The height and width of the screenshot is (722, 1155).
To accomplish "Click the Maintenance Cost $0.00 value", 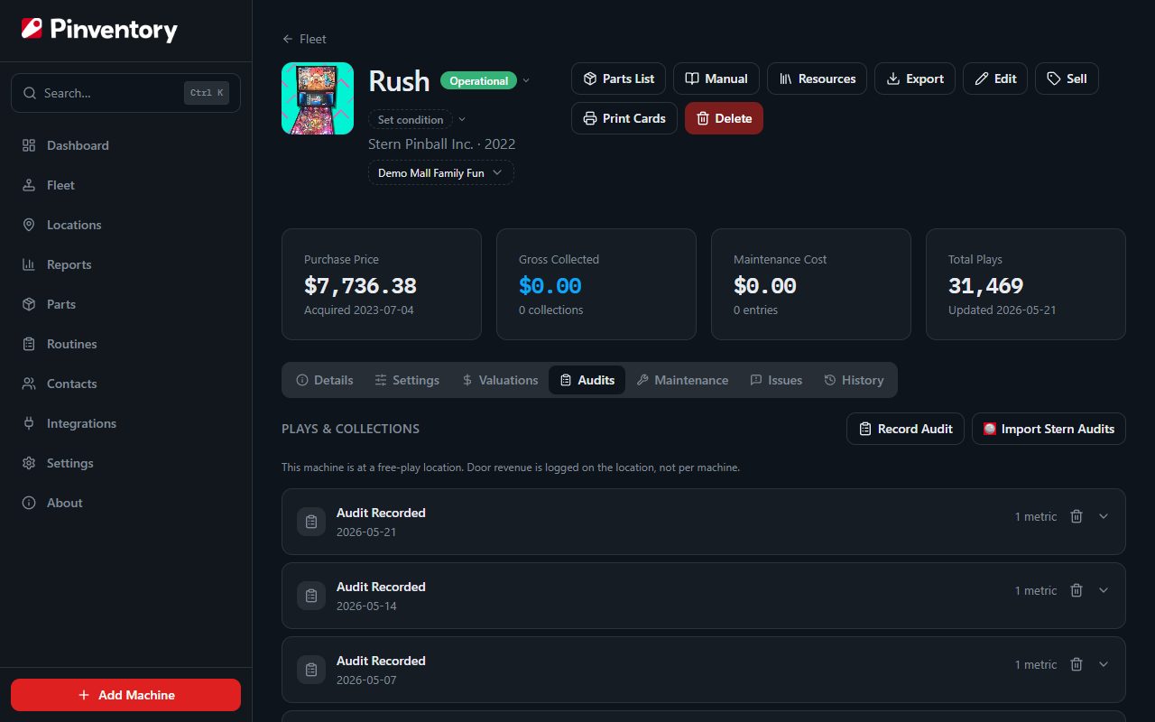I will coord(764,286).
